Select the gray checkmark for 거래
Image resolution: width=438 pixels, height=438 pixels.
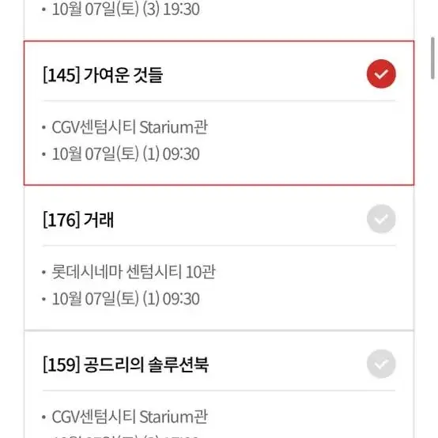(x=381, y=219)
